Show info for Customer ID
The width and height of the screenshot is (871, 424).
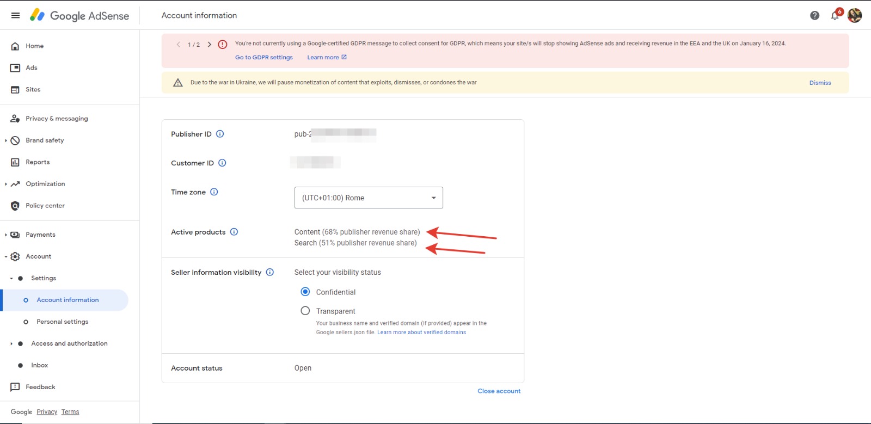[x=222, y=163]
